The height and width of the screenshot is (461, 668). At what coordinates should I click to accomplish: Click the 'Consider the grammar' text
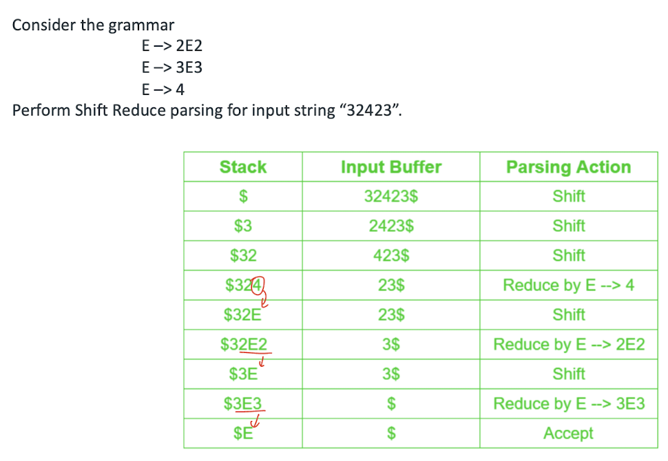coord(93,25)
